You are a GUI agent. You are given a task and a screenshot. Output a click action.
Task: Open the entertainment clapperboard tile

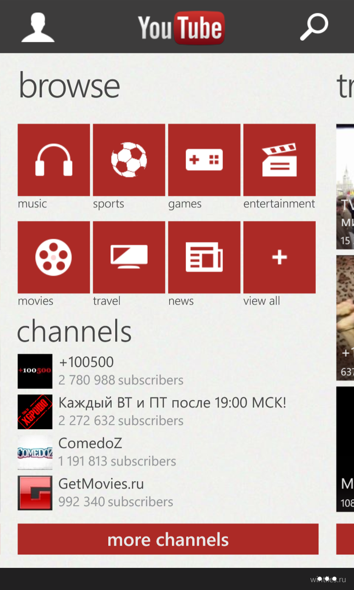click(279, 160)
